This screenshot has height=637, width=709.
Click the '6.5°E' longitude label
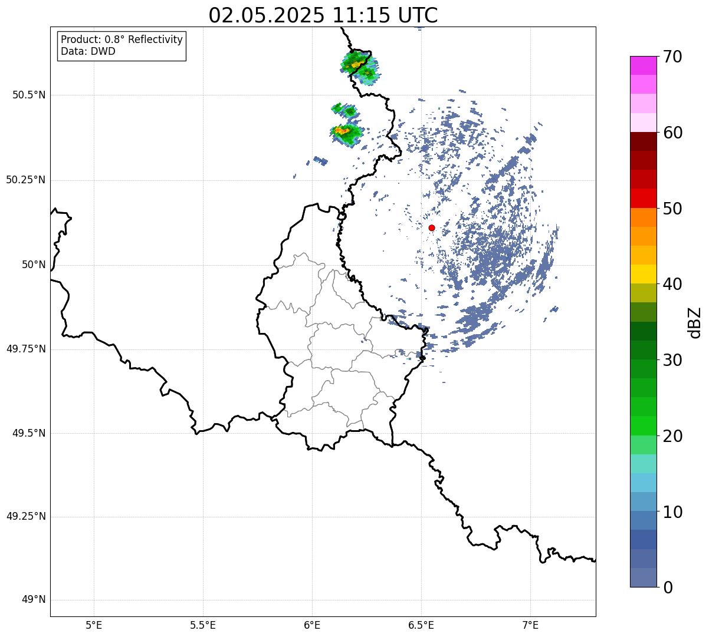coord(421,625)
